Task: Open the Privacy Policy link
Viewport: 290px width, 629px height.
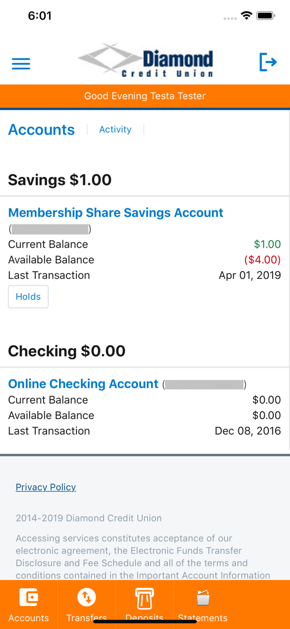Action: coord(46,487)
